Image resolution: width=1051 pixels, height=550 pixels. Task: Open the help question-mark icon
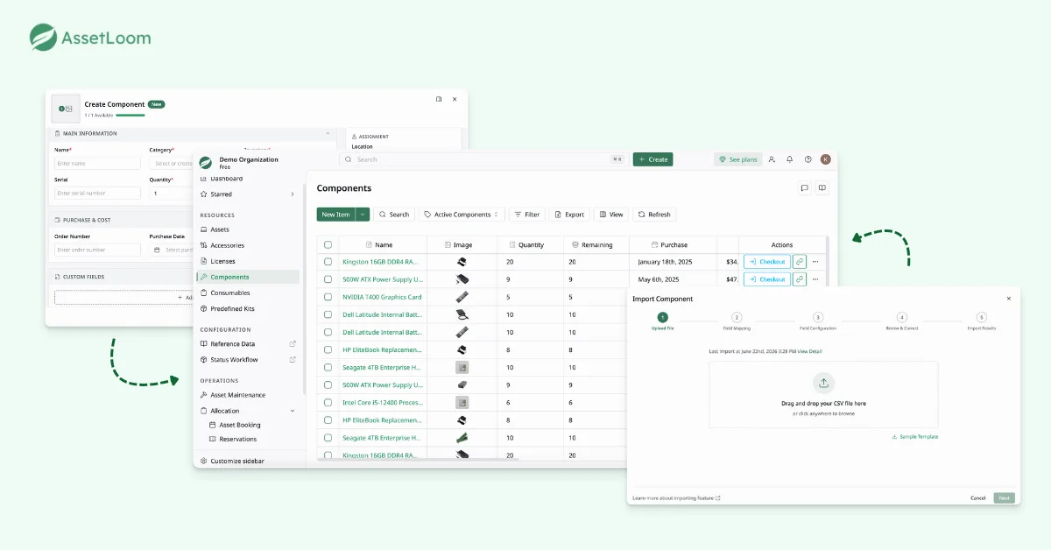click(808, 159)
